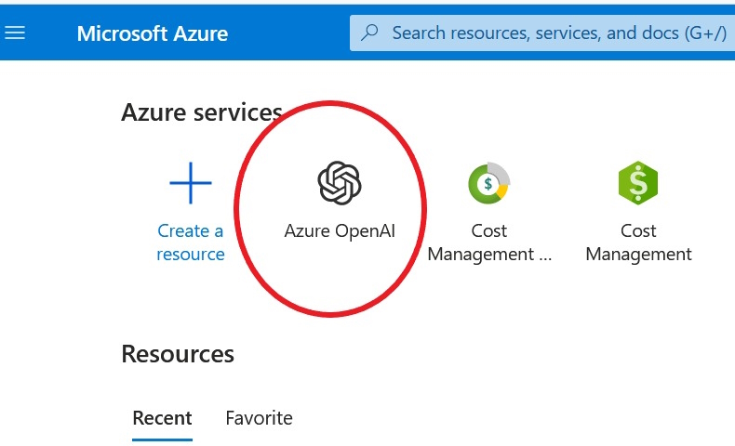Switch to the Recent tab
735x446 pixels.
pos(162,417)
